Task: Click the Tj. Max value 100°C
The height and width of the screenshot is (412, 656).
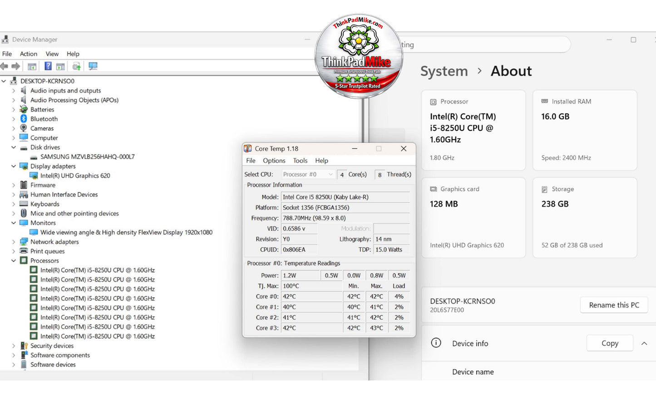Action: 311,286
